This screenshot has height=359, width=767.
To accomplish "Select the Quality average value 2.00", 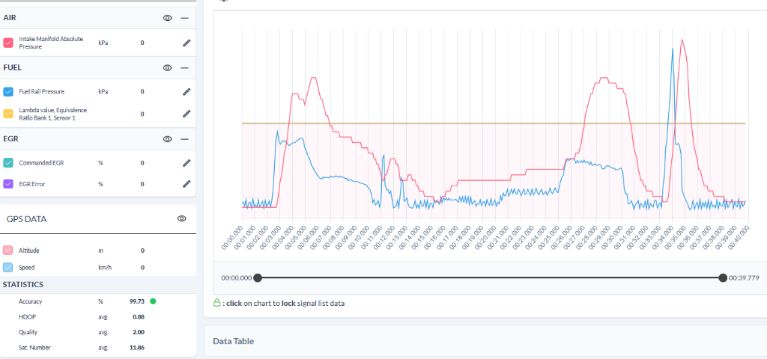I will pyautogui.click(x=139, y=332).
